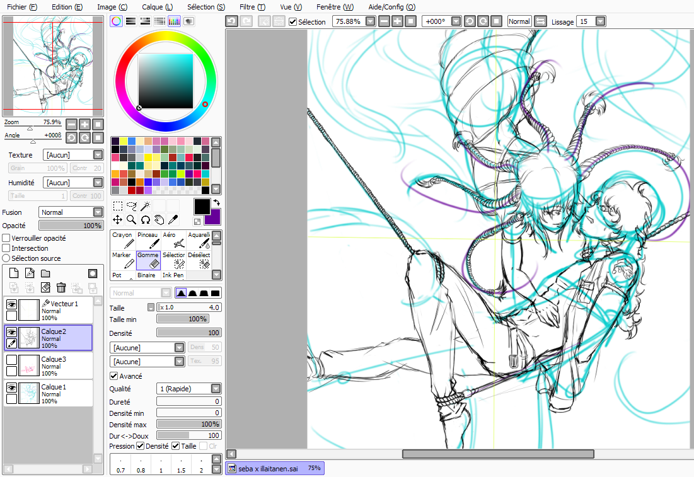Swap foreground and background colors

coord(217,202)
